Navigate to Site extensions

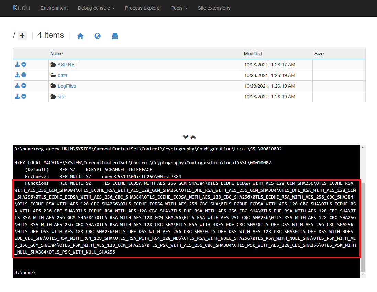pos(214,8)
